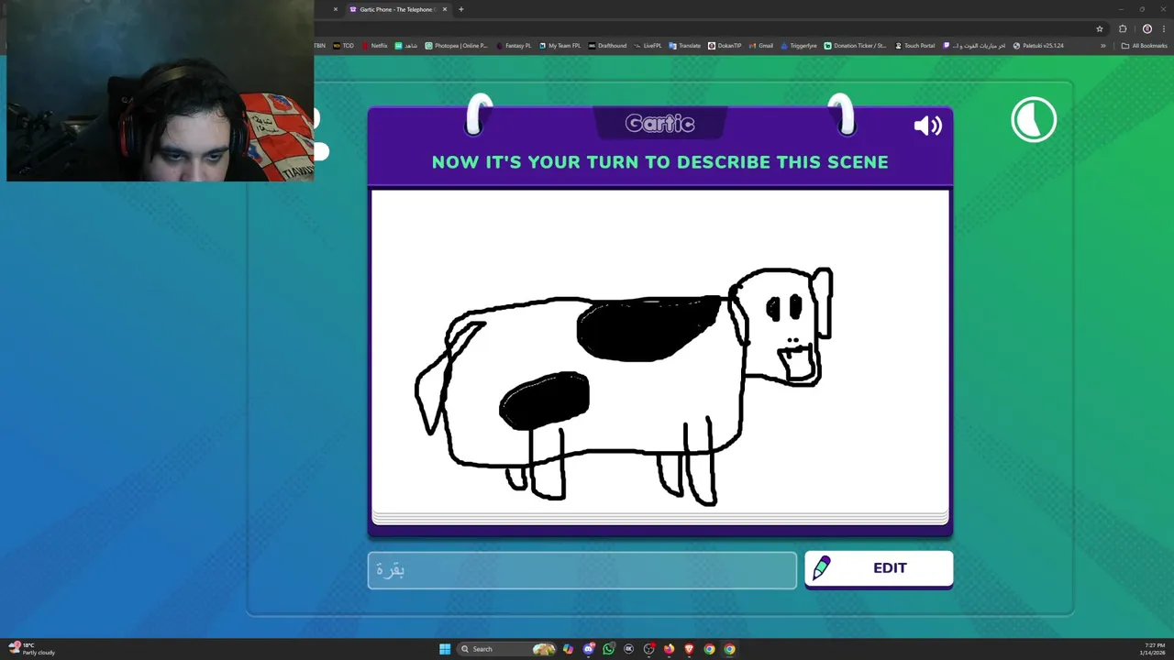This screenshot has height=660, width=1174.
Task: Open the clock showing 7:27 PM
Action: click(x=1154, y=649)
